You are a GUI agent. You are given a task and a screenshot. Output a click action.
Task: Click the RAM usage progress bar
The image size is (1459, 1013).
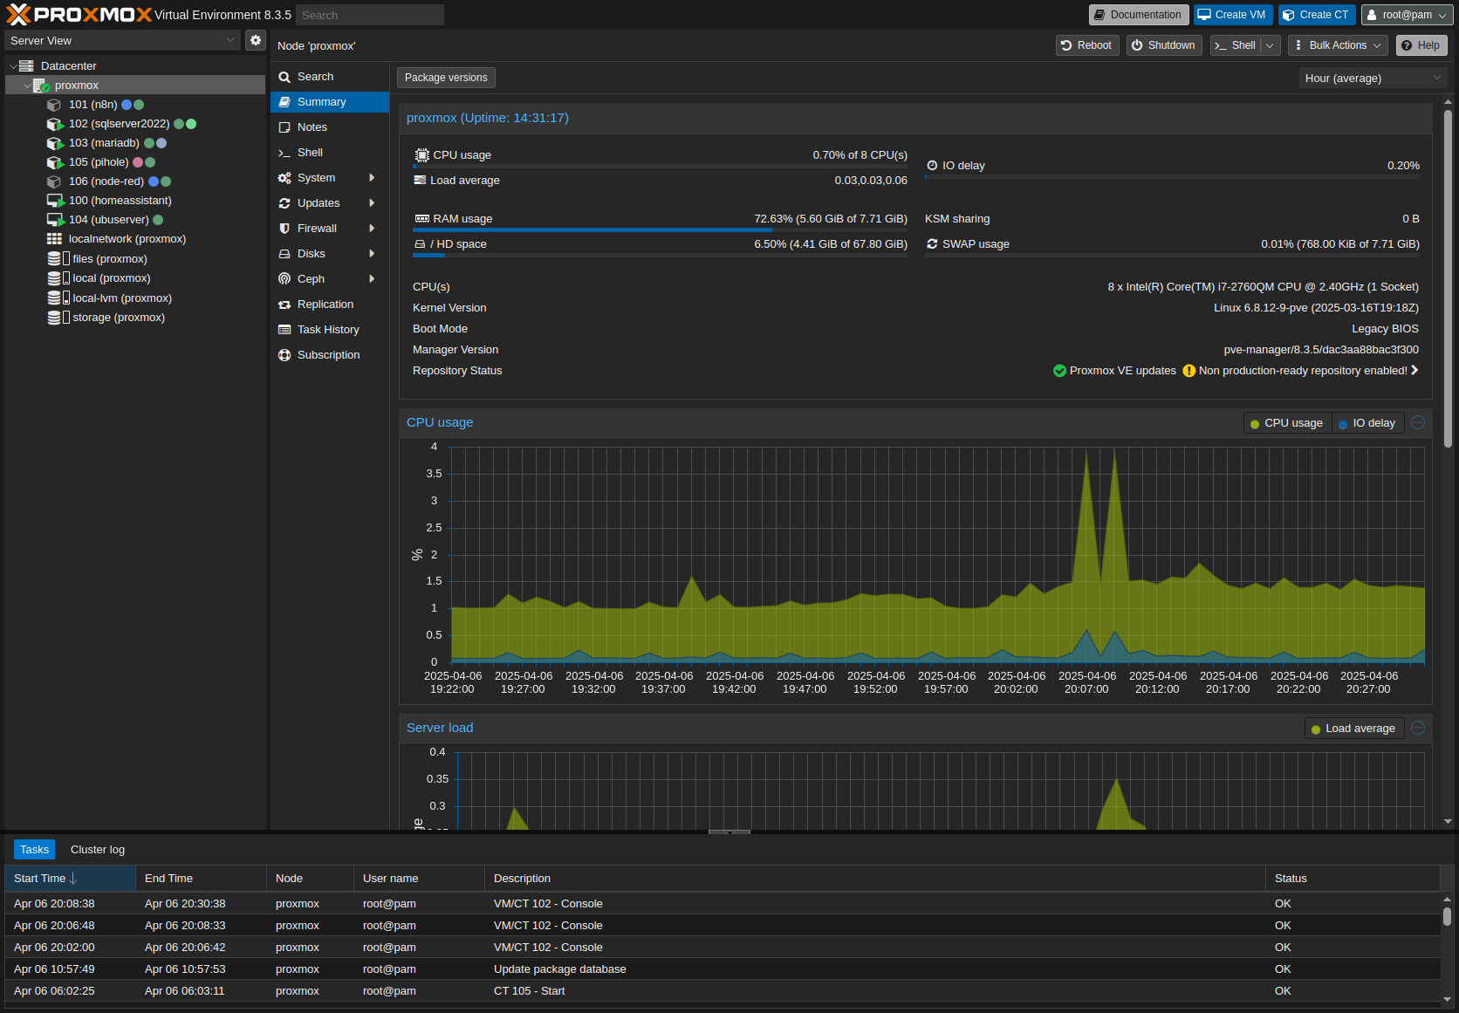click(593, 229)
